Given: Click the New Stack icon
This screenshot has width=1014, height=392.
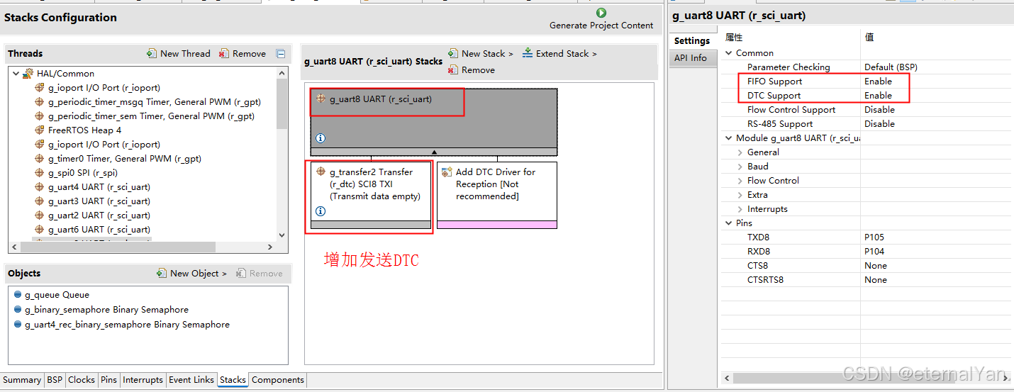Looking at the screenshot, I should tap(453, 53).
